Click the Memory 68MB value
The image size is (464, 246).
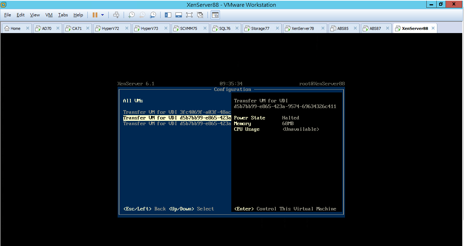point(288,124)
